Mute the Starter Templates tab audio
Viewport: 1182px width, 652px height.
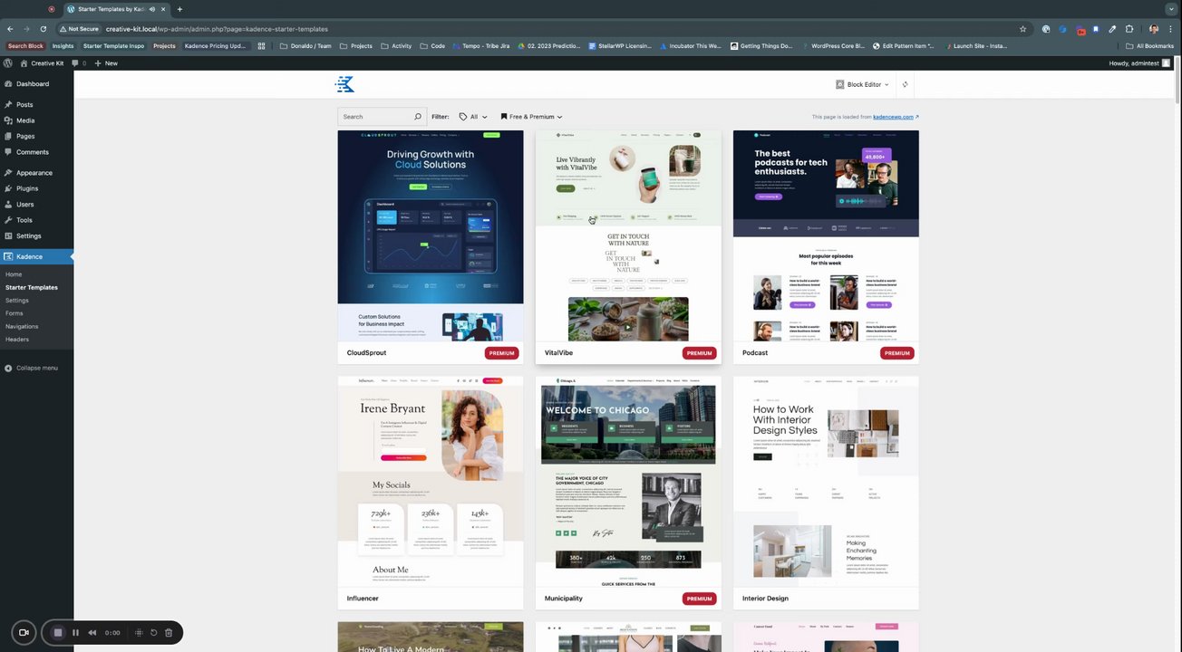(151, 9)
